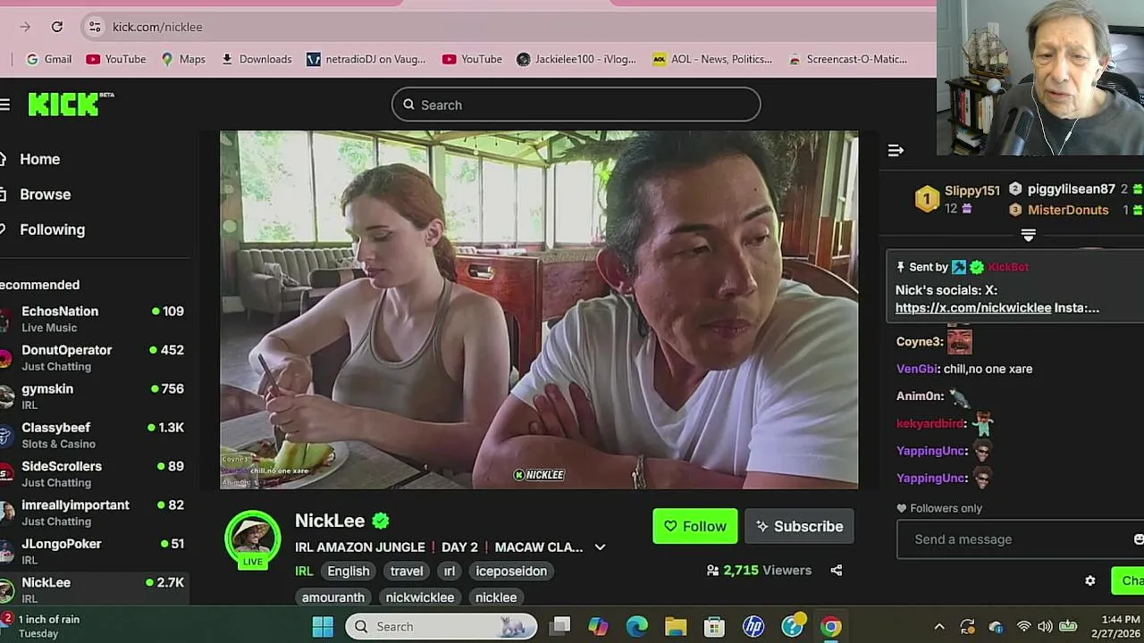Focus the Kick search field
The width and height of the screenshot is (1144, 643).
[576, 104]
